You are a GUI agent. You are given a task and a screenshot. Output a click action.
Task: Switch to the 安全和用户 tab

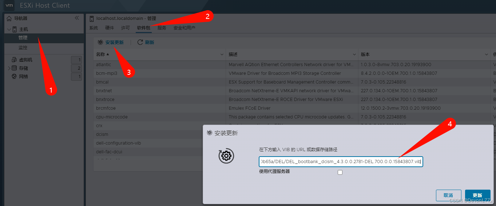[x=184, y=28]
